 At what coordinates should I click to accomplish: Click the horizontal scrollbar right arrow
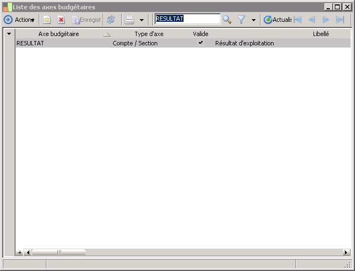[x=346, y=252]
